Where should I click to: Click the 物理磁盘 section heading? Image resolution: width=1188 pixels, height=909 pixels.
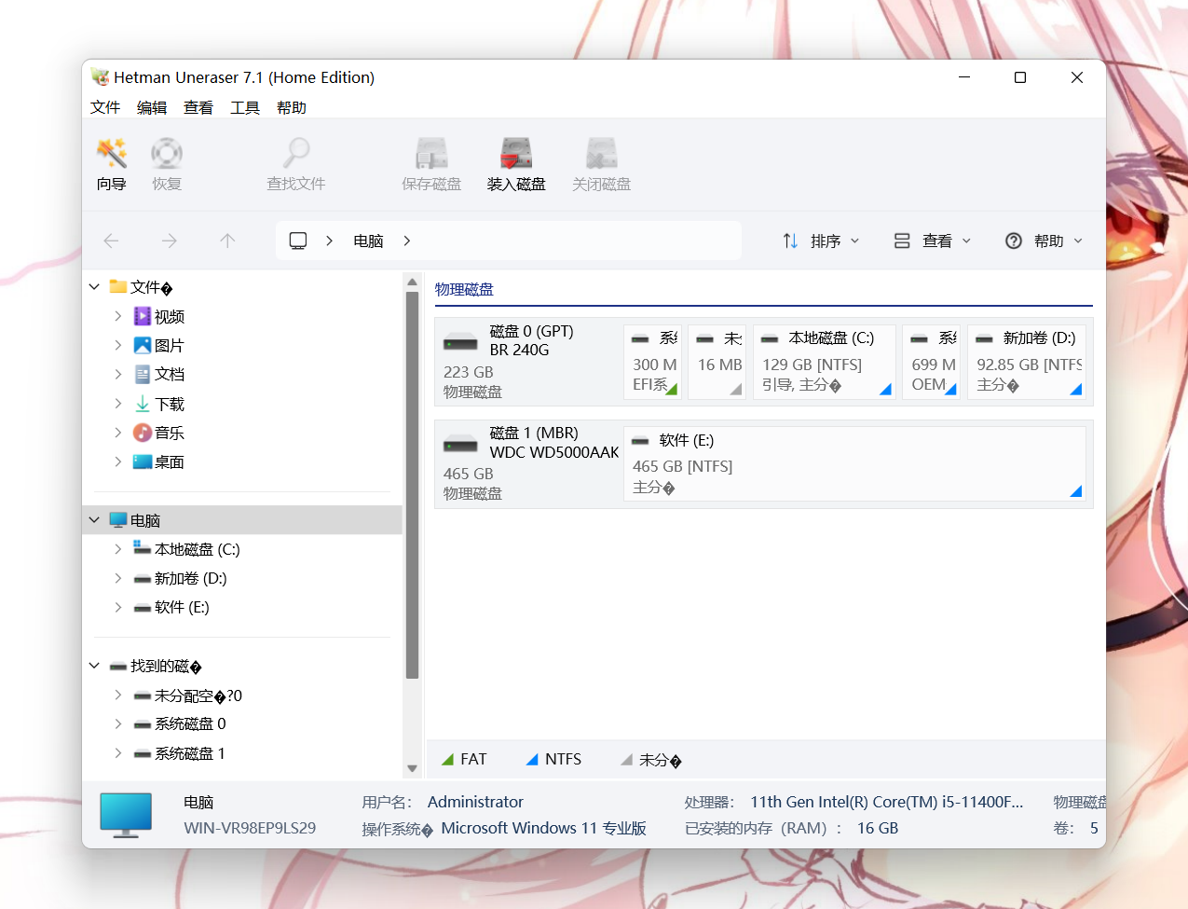click(x=464, y=290)
